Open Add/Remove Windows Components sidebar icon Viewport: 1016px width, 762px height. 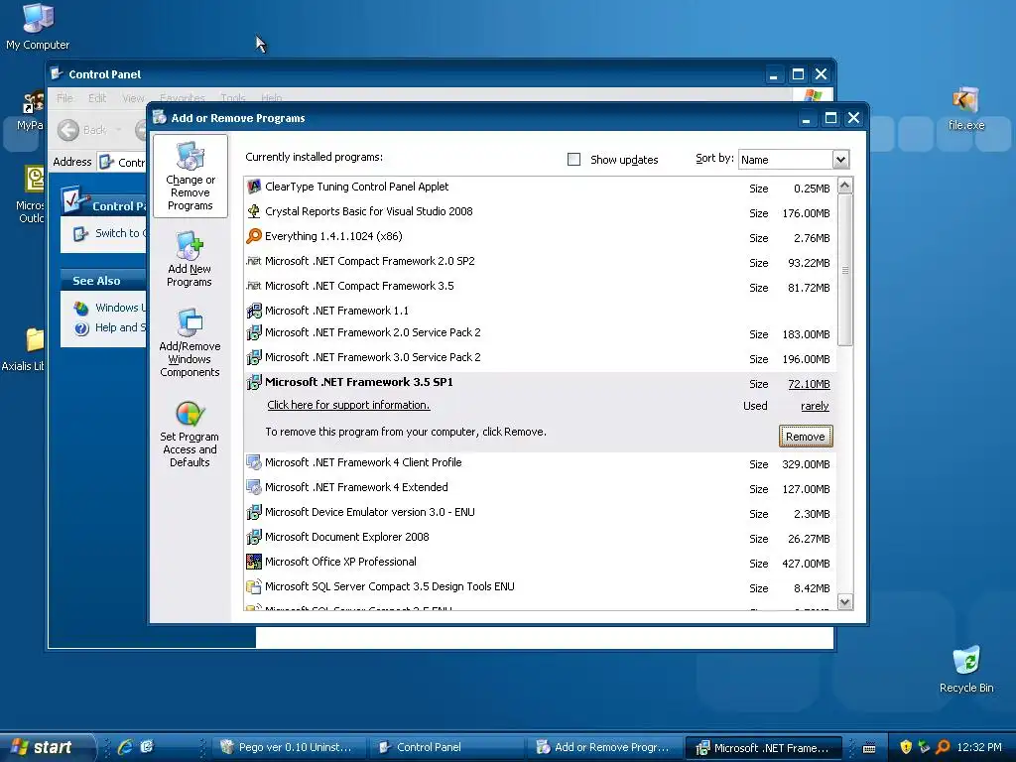pyautogui.click(x=190, y=342)
